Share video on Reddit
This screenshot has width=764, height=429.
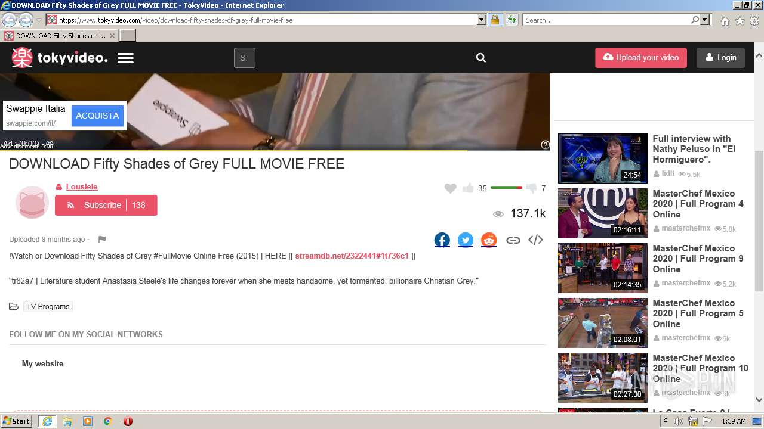[x=489, y=240]
